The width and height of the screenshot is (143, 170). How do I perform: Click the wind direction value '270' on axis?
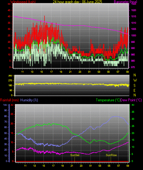10,81
